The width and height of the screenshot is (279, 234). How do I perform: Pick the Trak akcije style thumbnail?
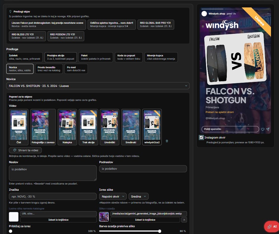[88, 127]
